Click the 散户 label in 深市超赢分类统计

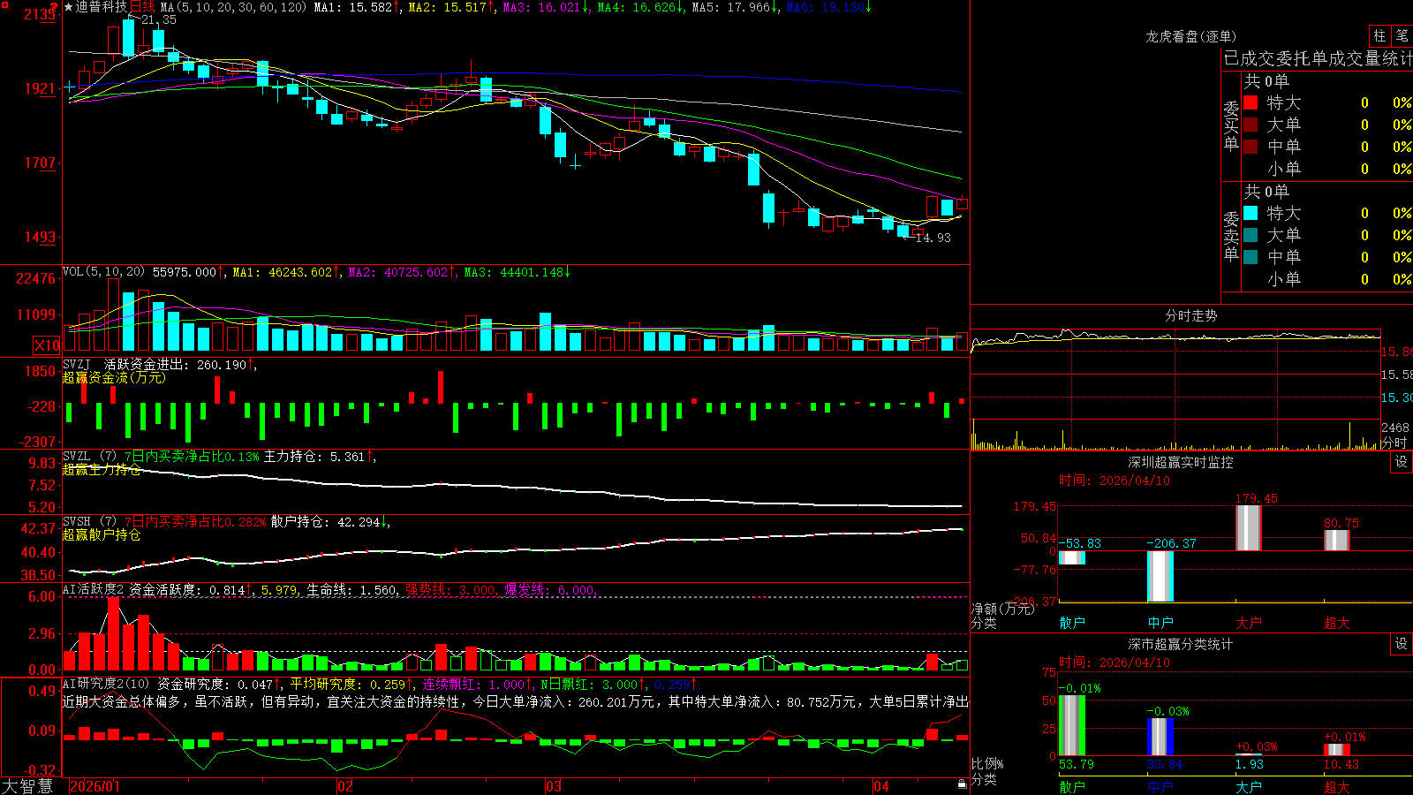pos(1072,786)
